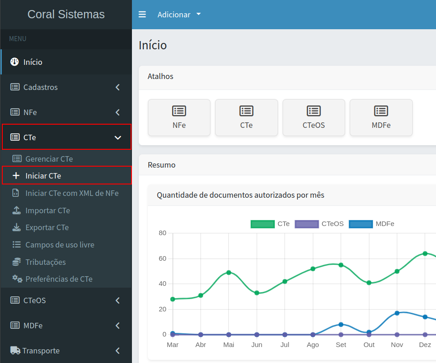Click the gears icon for Preferências de CTe
This screenshot has height=363, width=436.
(x=17, y=279)
